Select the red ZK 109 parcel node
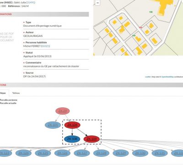This screenshot has height=165, width=183. (x=91, y=139)
